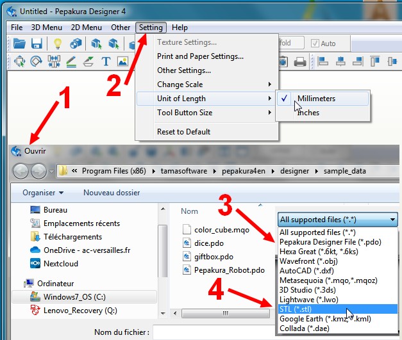Viewport: 402px width, 340px height.
Task: Open OneDrive - ac-versailles.fr in sidebar
Action: click(x=87, y=250)
